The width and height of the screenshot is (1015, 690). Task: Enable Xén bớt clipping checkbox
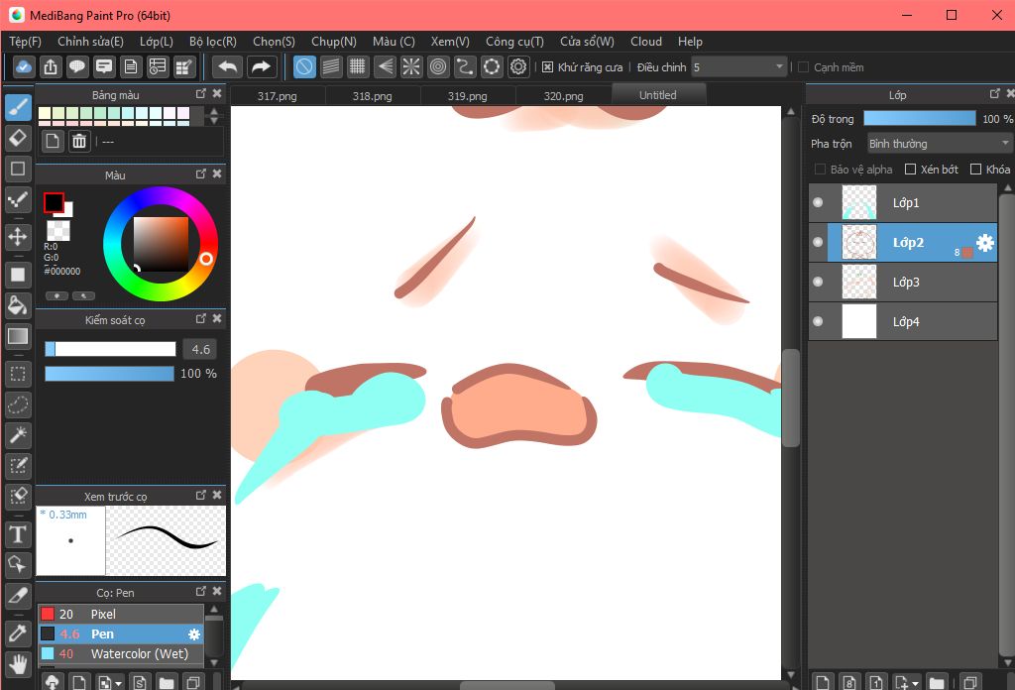coord(910,170)
